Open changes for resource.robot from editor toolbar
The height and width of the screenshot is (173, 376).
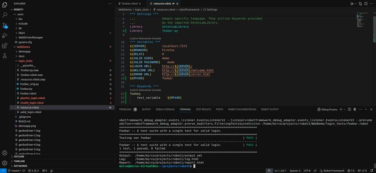click(360, 4)
